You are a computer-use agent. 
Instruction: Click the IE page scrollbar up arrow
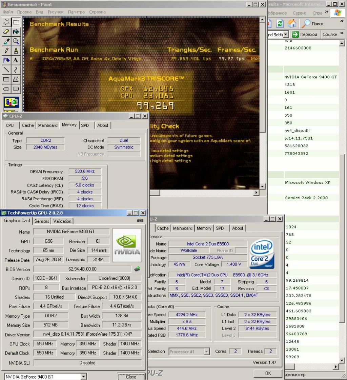pos(342,43)
